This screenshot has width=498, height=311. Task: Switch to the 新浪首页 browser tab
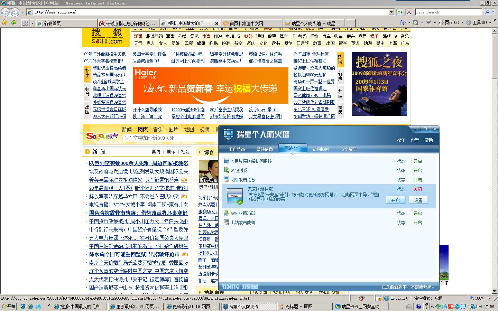(66, 23)
